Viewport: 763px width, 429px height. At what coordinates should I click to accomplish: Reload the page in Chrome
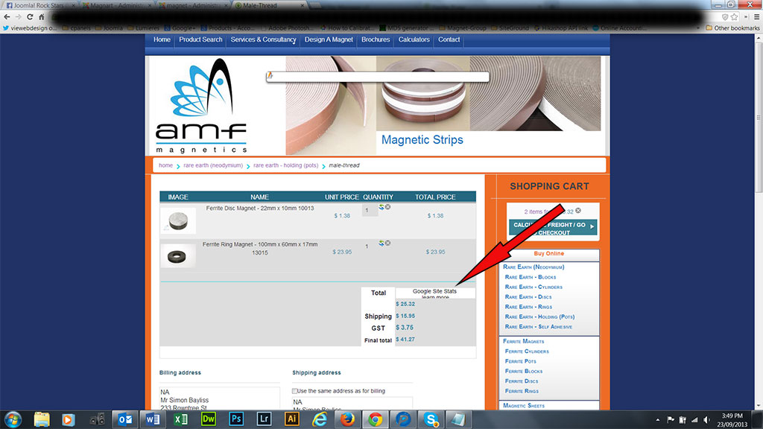click(x=30, y=16)
